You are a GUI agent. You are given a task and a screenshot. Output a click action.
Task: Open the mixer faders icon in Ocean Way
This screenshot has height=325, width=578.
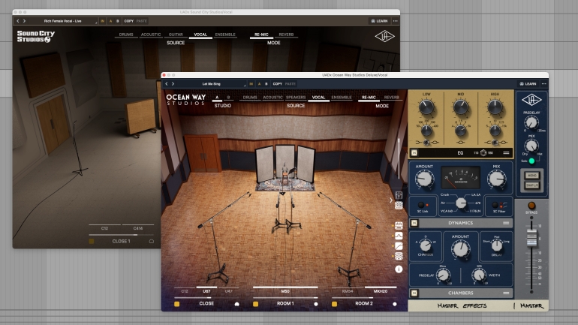(399, 195)
